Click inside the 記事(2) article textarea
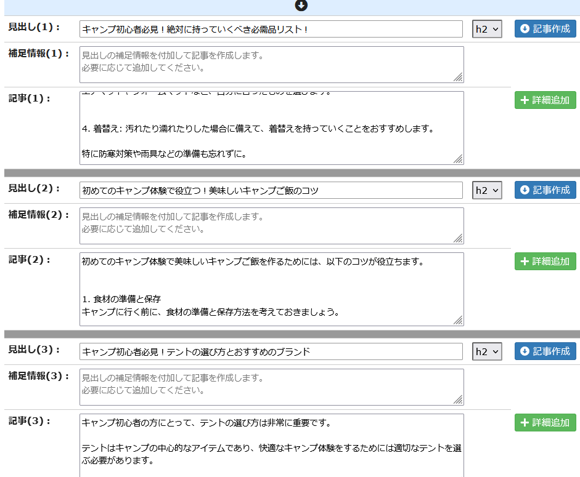Image resolution: width=580 pixels, height=477 pixels. click(271, 288)
